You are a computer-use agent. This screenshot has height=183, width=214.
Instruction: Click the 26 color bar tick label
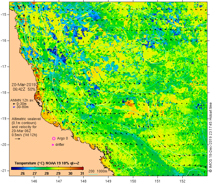[23, 174]
